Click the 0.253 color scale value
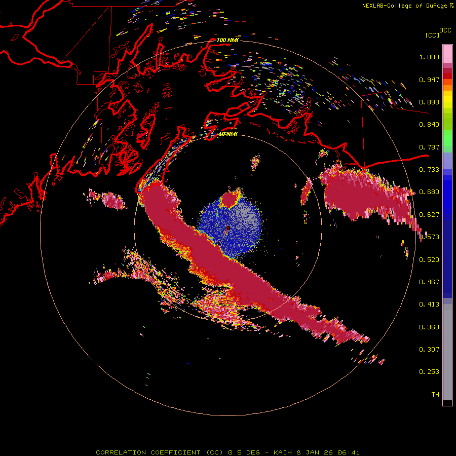Image resolution: width=456 pixels, height=456 pixels. 429,372
